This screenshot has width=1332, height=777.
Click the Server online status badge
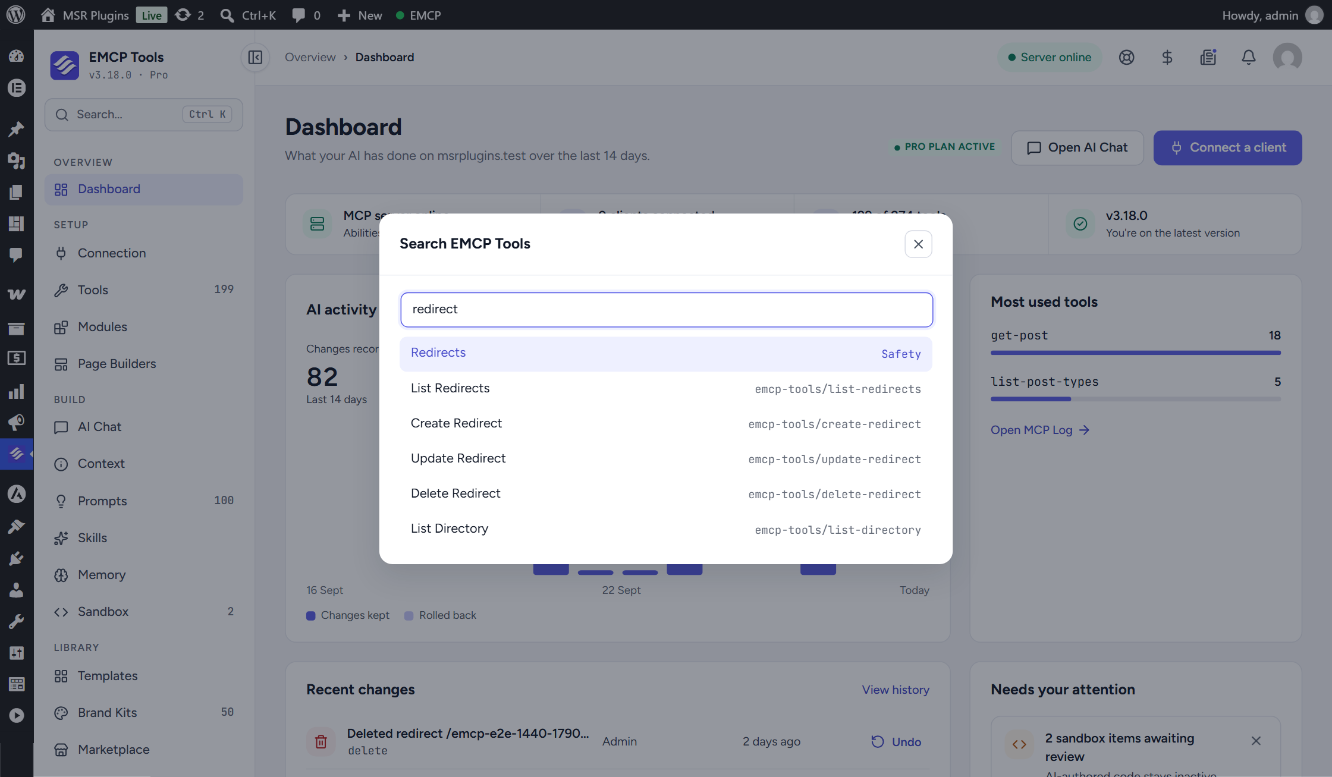(1050, 58)
